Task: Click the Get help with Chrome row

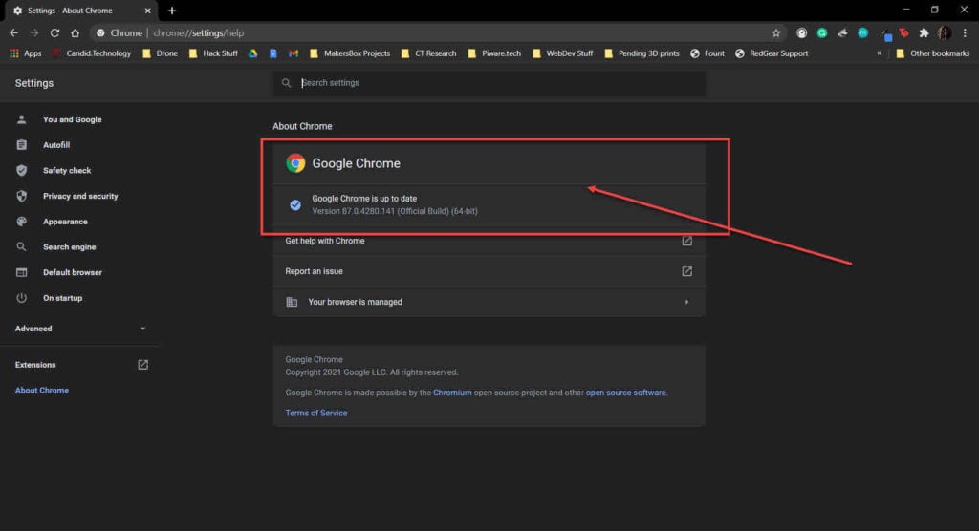Action: (x=489, y=241)
